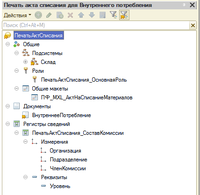Collapse the Общие tree branch

[x=7, y=44]
